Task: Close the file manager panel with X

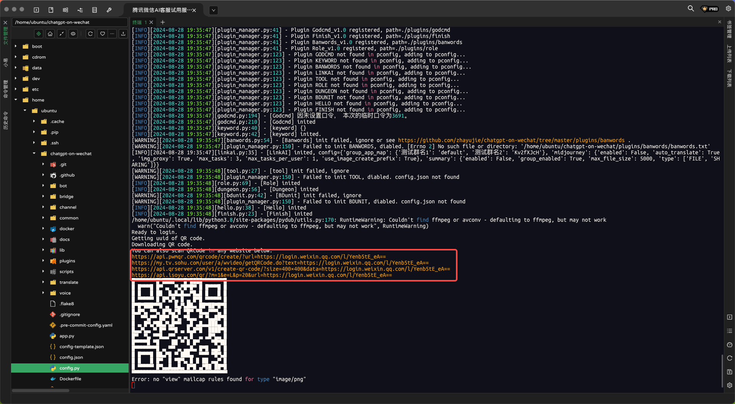Action: [x=5, y=23]
